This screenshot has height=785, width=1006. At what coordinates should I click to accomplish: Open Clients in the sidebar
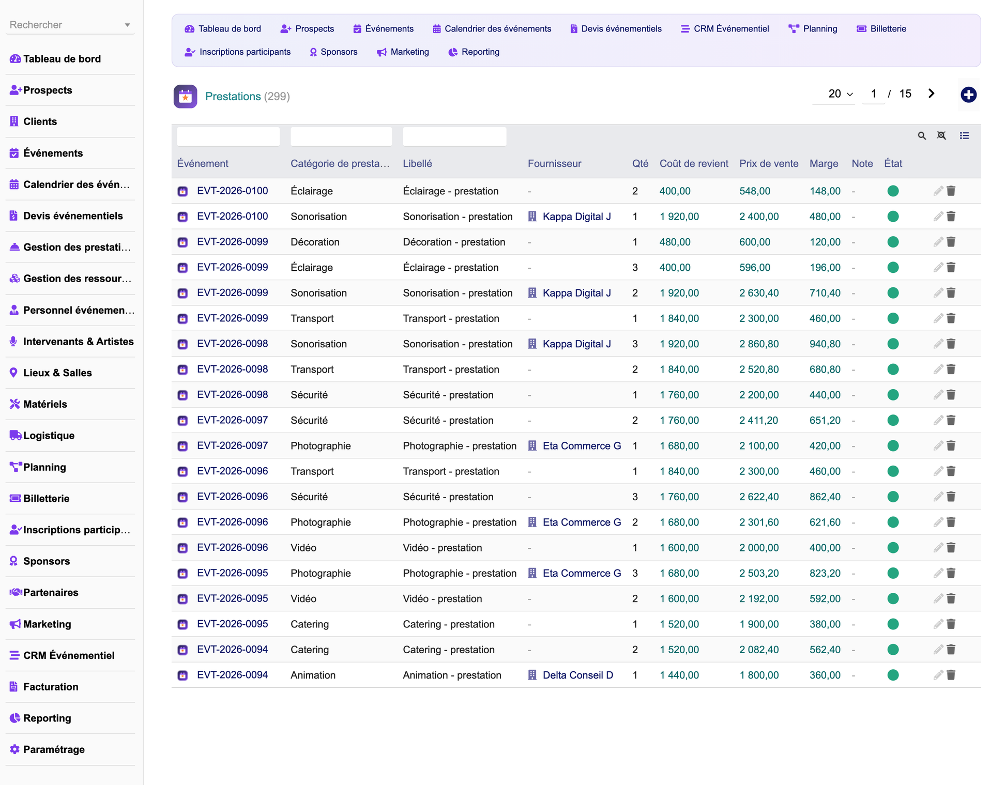pos(70,121)
